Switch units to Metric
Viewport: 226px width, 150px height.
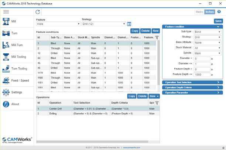tap(200, 12)
